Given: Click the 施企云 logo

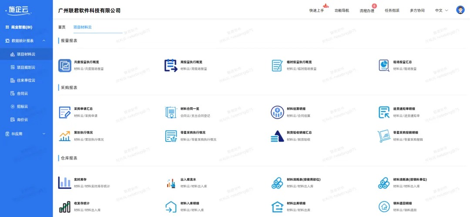Looking at the screenshot, I should pyautogui.click(x=19, y=10).
